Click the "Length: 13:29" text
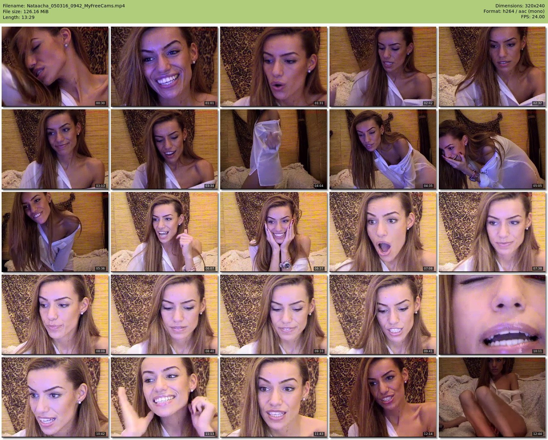 pyautogui.click(x=19, y=17)
